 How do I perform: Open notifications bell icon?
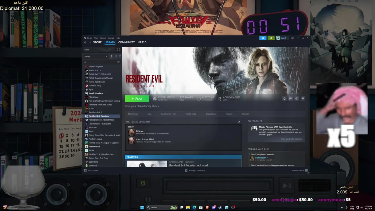271,38
